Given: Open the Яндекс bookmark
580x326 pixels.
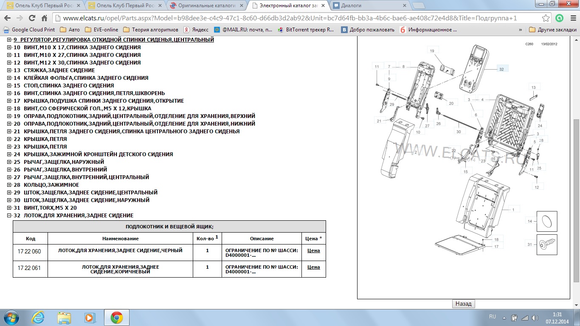Looking at the screenshot, I should coord(196,30).
